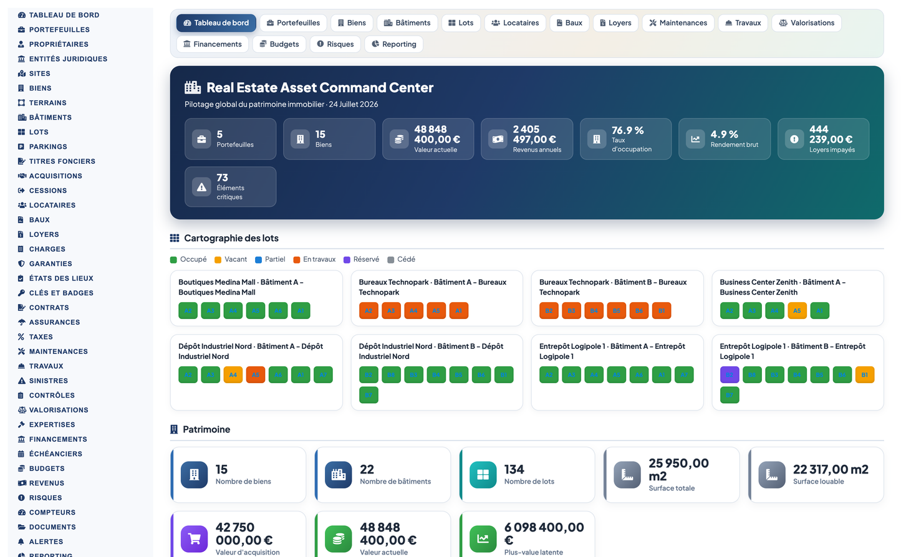Image resolution: width=901 pixels, height=557 pixels.
Task: Switch to the Budgets tab
Action: 279,44
